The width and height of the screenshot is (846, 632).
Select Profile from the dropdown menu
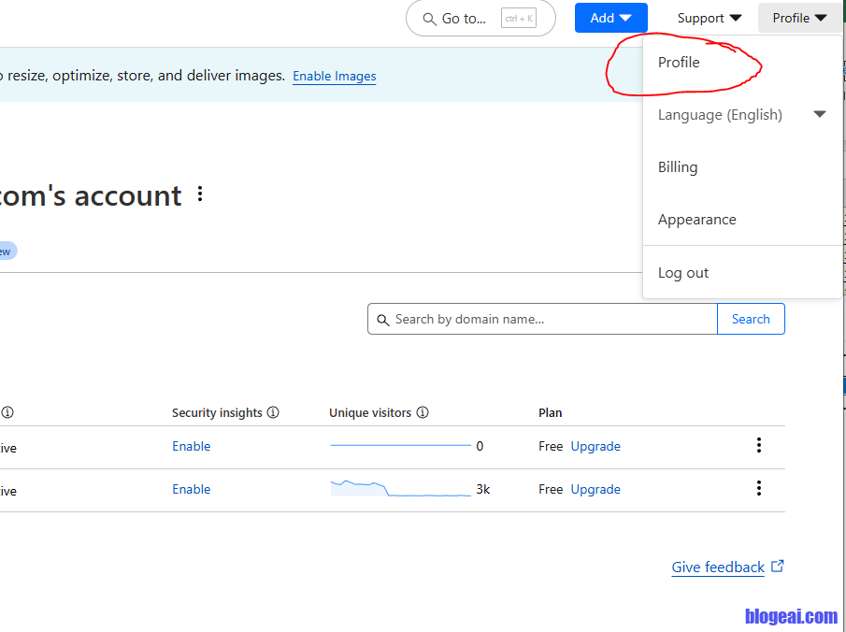point(679,63)
